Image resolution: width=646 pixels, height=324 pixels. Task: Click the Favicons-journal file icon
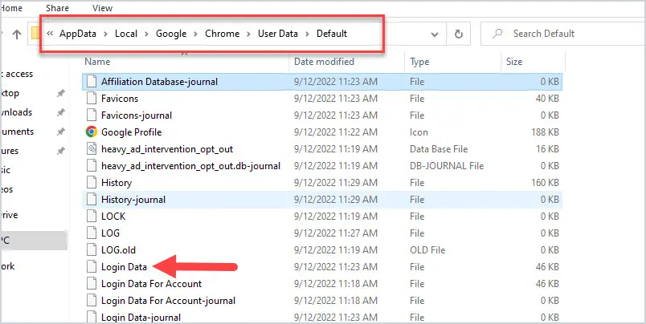pos(92,115)
